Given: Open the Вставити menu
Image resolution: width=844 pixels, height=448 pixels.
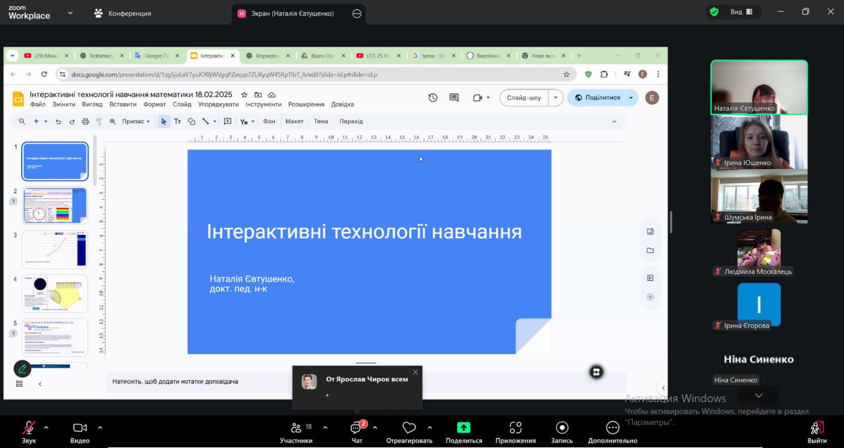Looking at the screenshot, I should (123, 104).
